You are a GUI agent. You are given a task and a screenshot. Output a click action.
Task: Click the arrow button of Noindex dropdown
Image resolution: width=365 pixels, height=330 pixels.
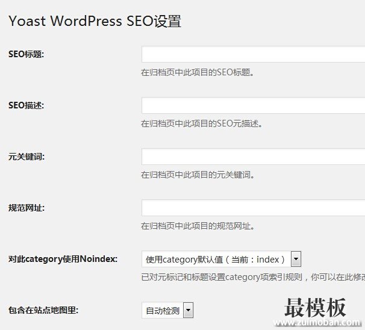pos(296,260)
